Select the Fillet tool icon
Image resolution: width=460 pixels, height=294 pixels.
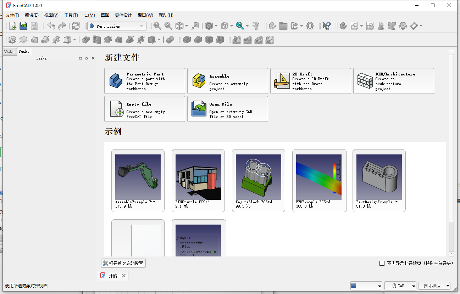tap(187, 40)
